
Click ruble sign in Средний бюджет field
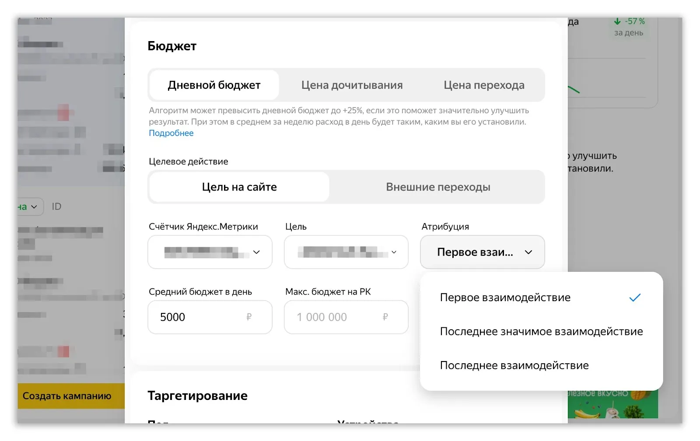tap(249, 317)
